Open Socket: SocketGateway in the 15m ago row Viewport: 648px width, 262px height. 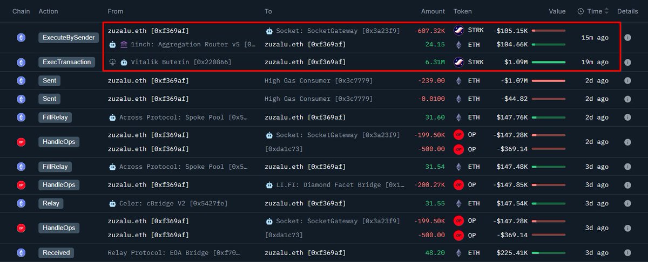(338, 31)
